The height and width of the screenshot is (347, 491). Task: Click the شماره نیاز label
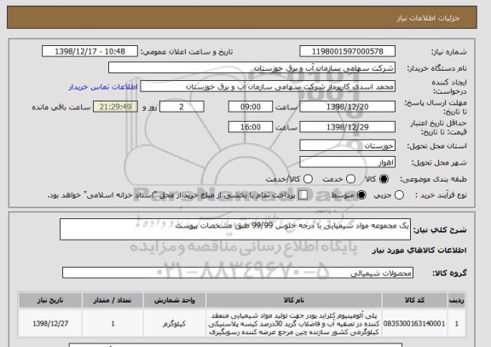(x=449, y=52)
